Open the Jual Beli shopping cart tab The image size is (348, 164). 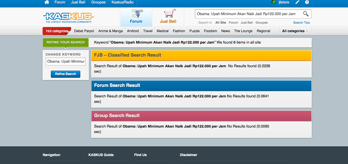coord(168,17)
